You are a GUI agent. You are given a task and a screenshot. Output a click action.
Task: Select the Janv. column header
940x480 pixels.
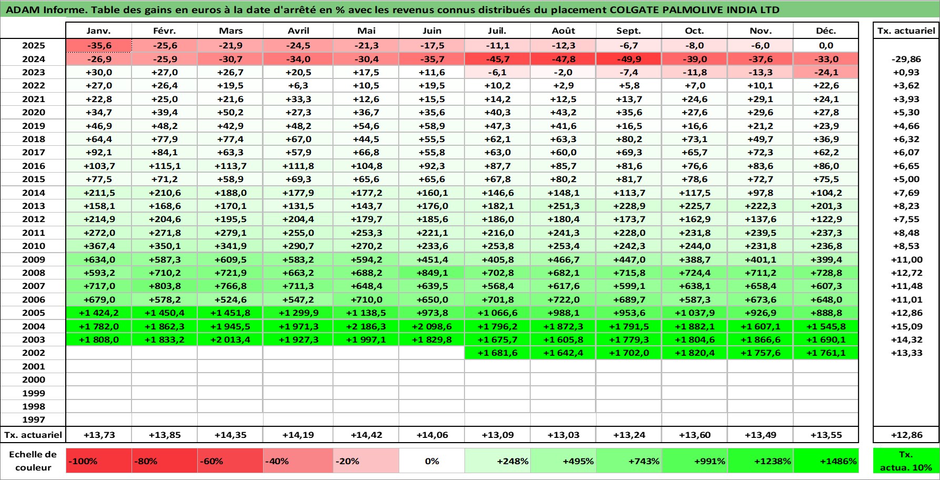99,31
